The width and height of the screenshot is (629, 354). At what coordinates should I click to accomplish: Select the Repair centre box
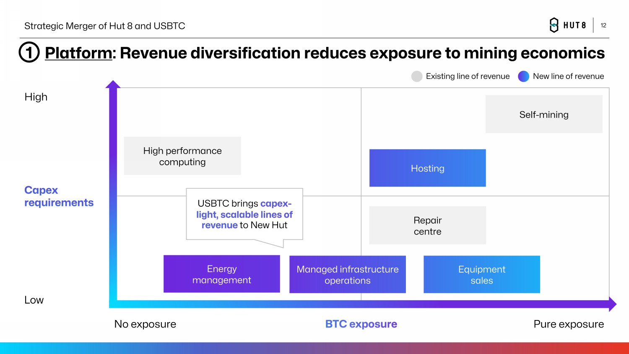click(x=427, y=225)
